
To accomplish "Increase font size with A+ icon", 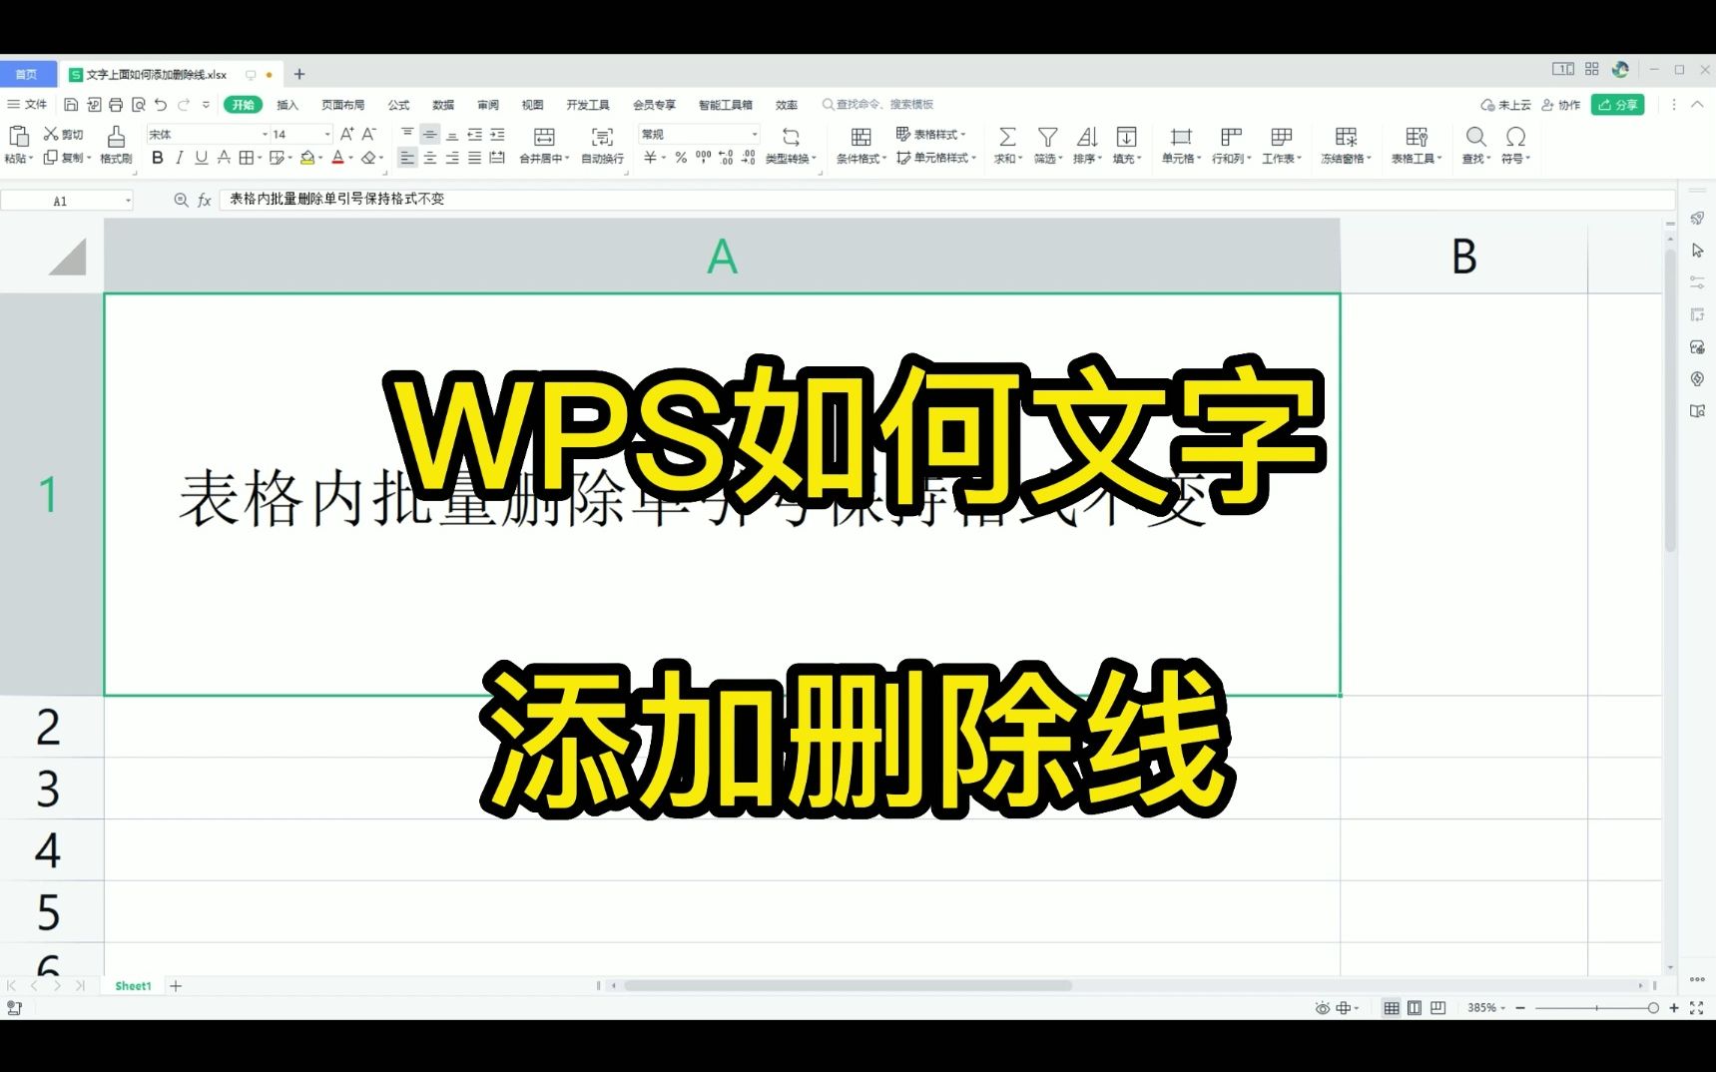I will pyautogui.click(x=346, y=134).
